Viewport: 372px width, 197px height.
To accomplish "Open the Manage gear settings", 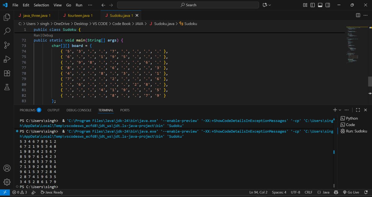I will [7, 182].
